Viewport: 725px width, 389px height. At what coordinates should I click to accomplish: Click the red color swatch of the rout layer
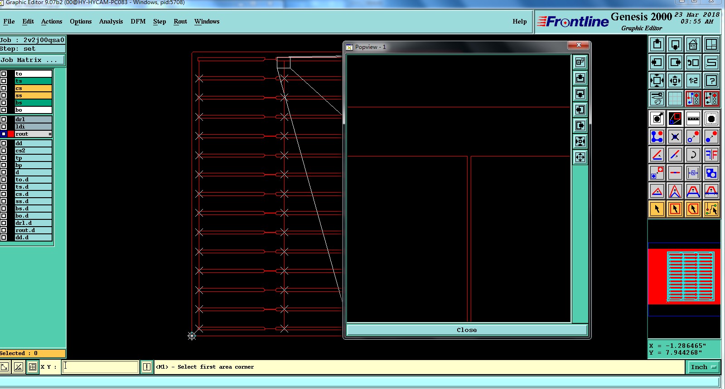[x=11, y=134]
